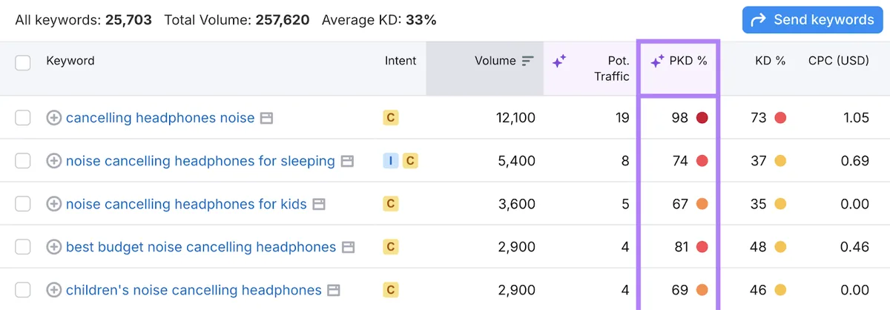Tick checkbox for headphones for kids row

23,204
